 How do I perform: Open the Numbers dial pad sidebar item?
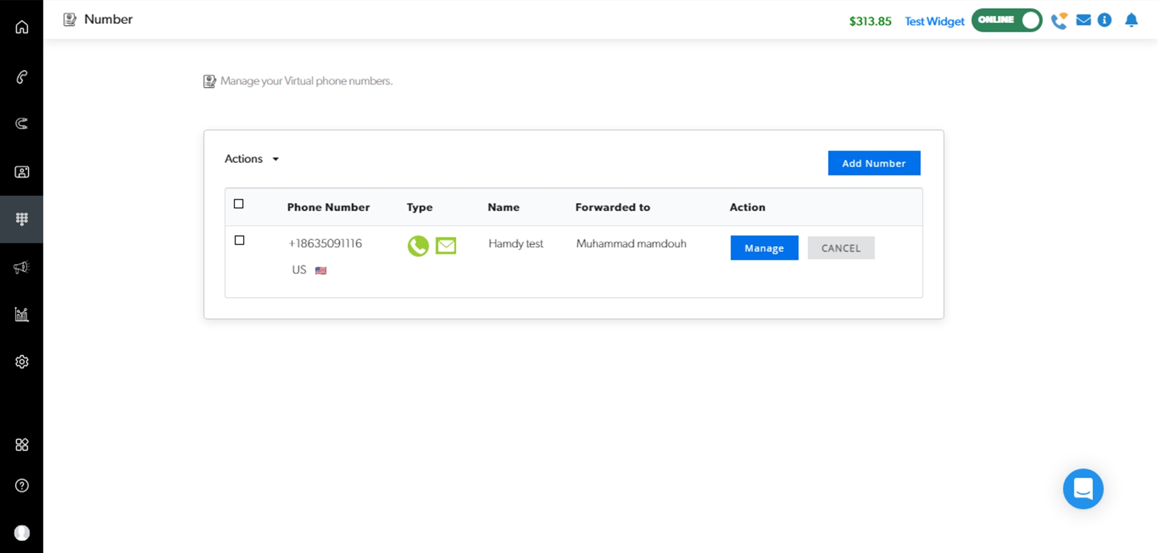tap(21, 219)
